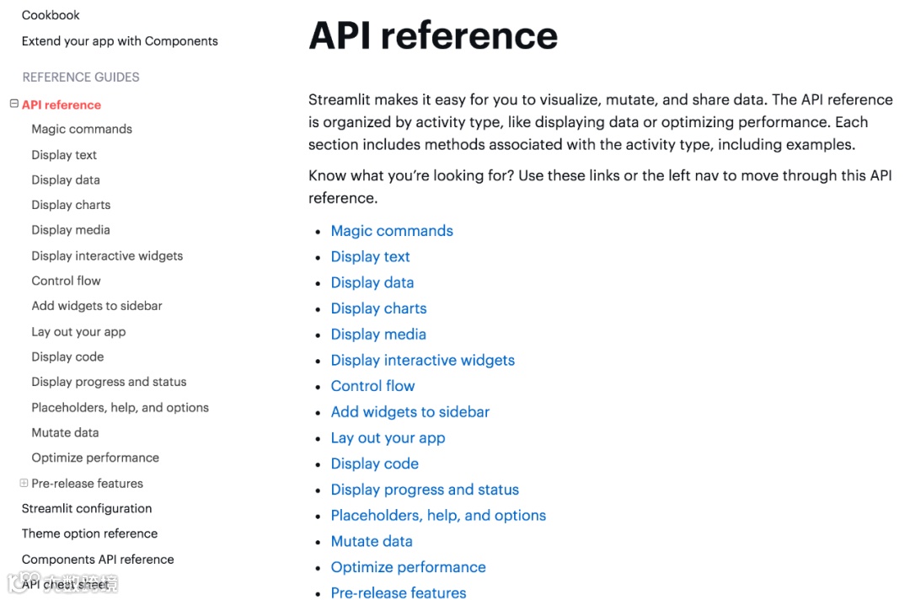910x600 pixels.
Task: Follow the Display data link in content
Action: [372, 282]
